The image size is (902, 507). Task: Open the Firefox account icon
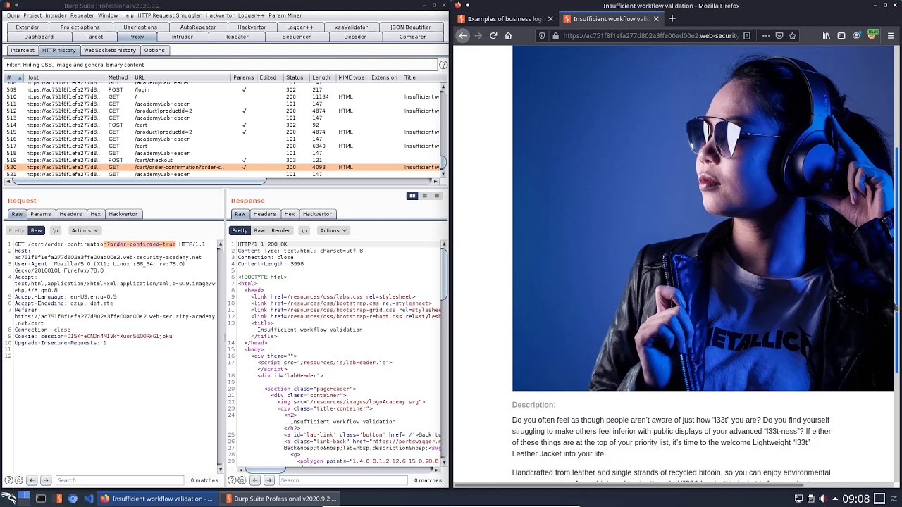click(857, 35)
